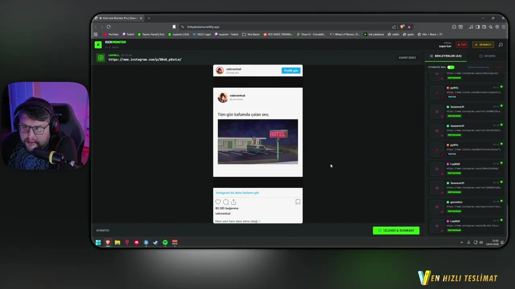Click the current Instagram URL text
This screenshot has width=515, height=289.
point(145,59)
